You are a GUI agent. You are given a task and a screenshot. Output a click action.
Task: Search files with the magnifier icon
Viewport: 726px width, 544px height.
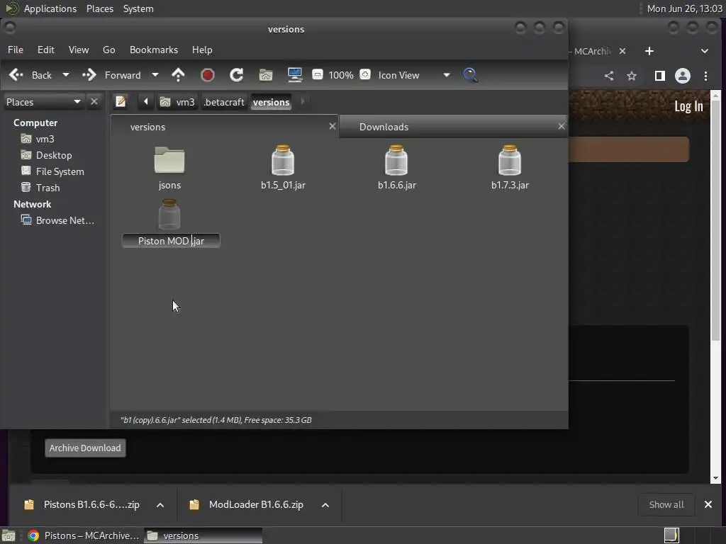[470, 75]
